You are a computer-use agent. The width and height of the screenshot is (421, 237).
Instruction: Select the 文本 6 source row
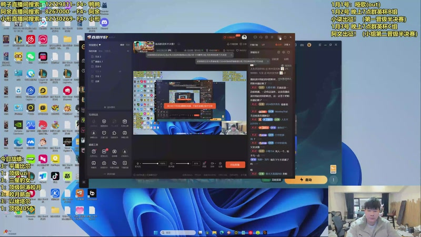[109, 66]
